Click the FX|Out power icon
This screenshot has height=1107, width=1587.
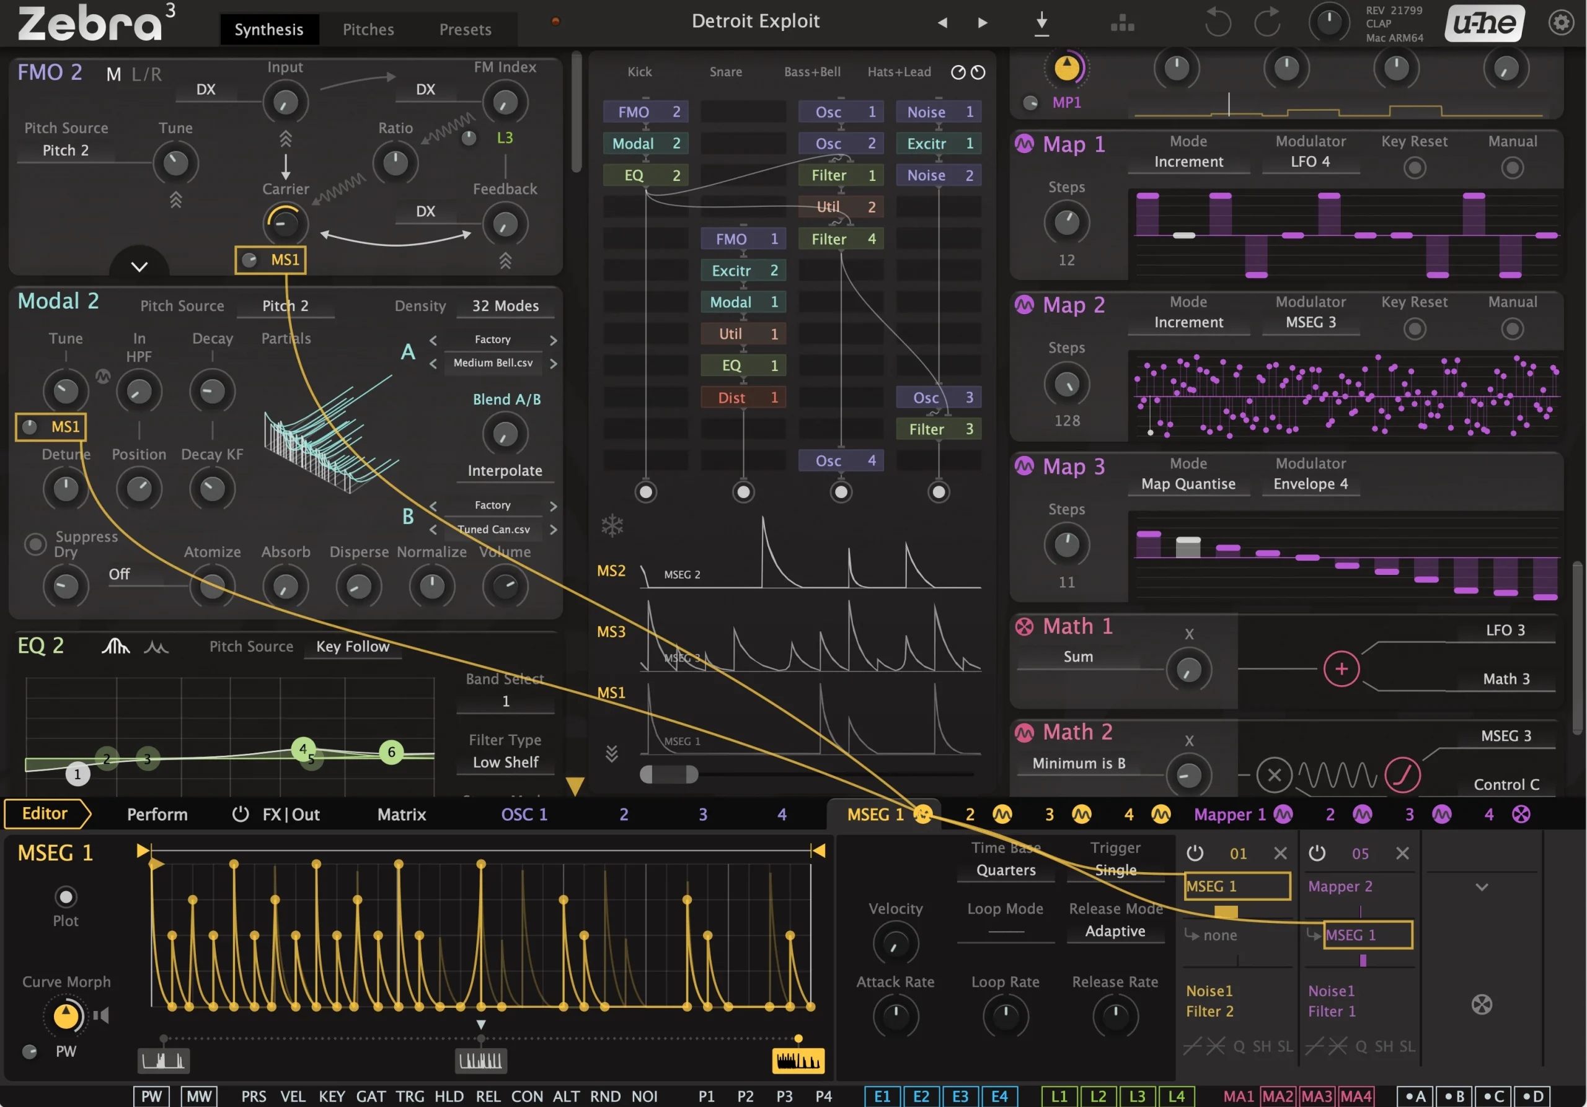click(x=240, y=814)
